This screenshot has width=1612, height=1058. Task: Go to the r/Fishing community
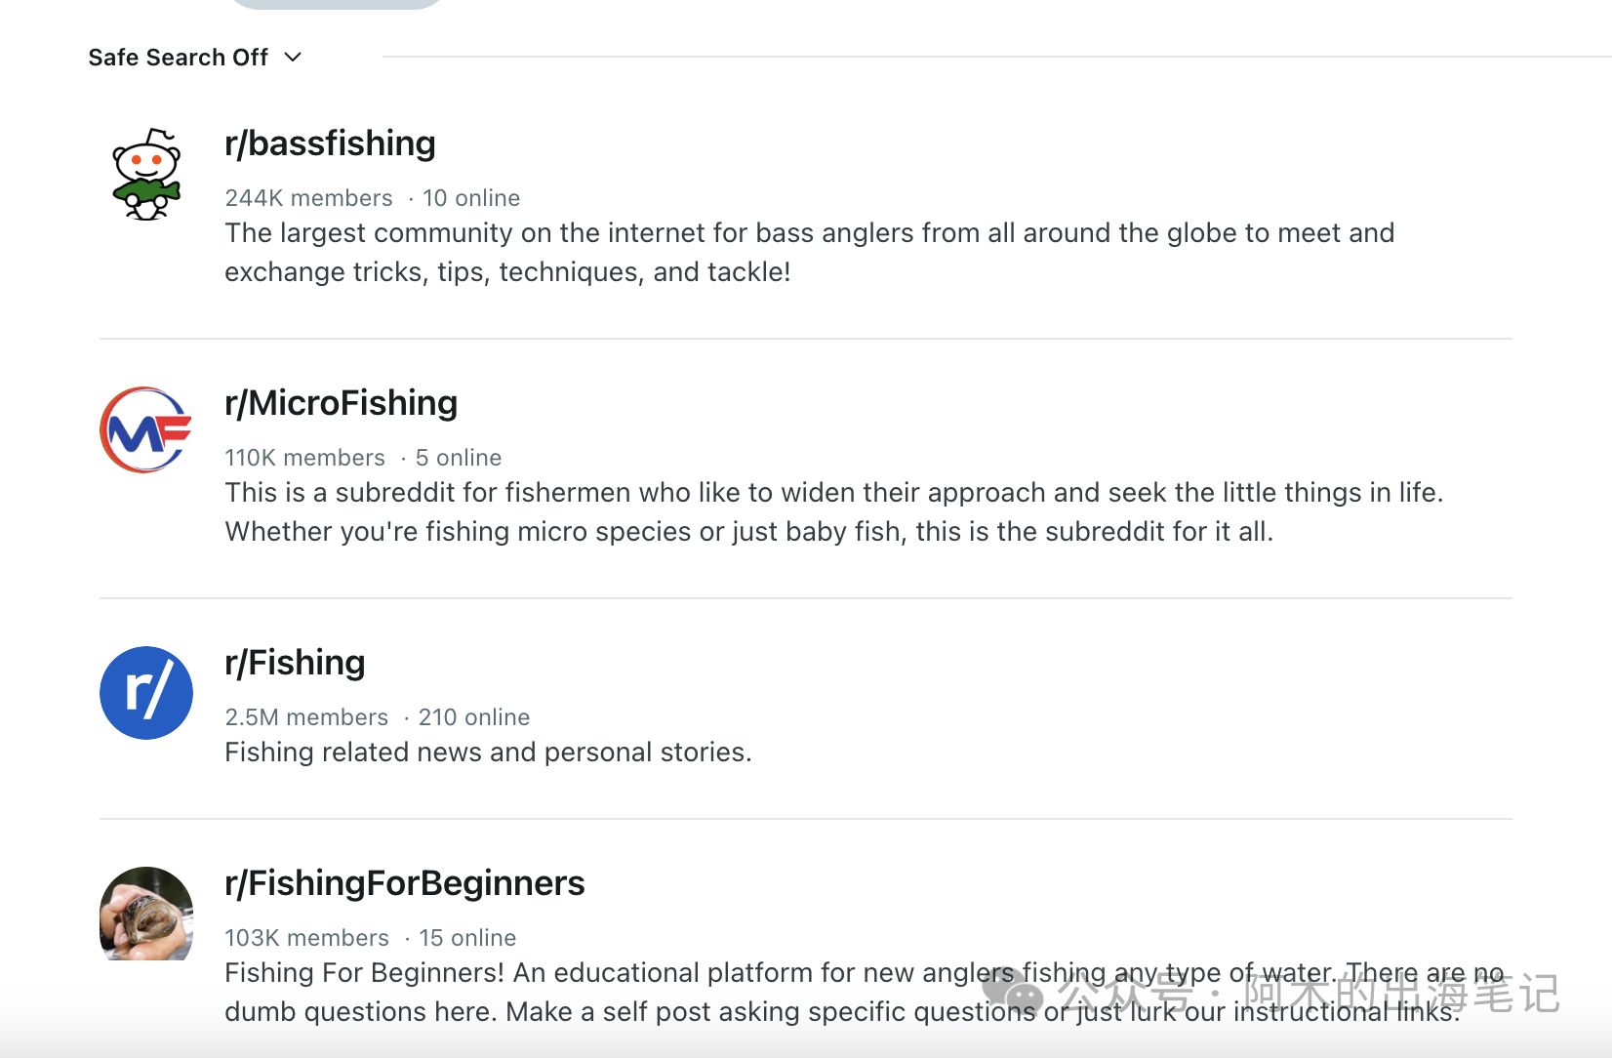(x=295, y=663)
